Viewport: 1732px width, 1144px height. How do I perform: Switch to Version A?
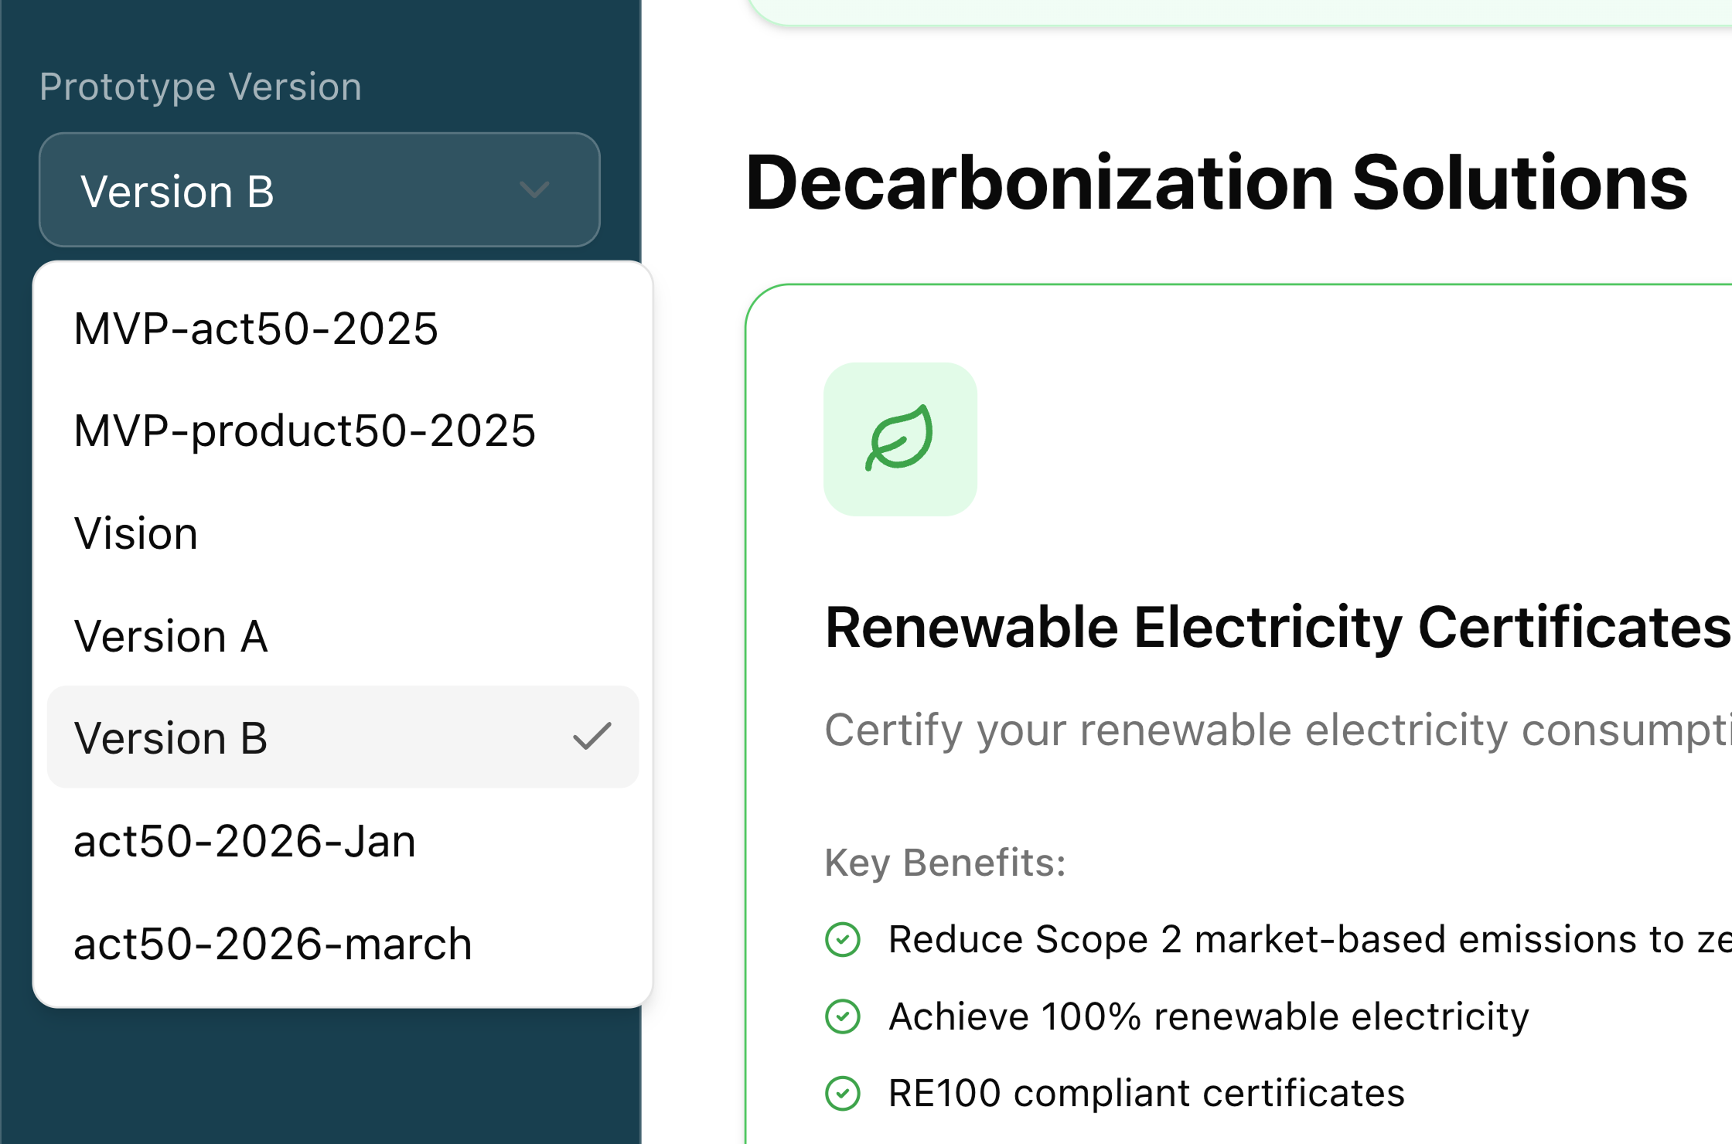click(343, 635)
